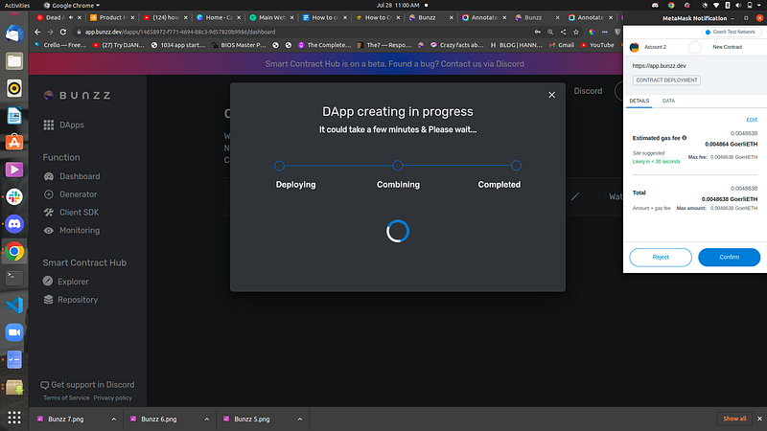Click the Confirm button in MetaMask
This screenshot has height=431, width=767.
click(729, 257)
